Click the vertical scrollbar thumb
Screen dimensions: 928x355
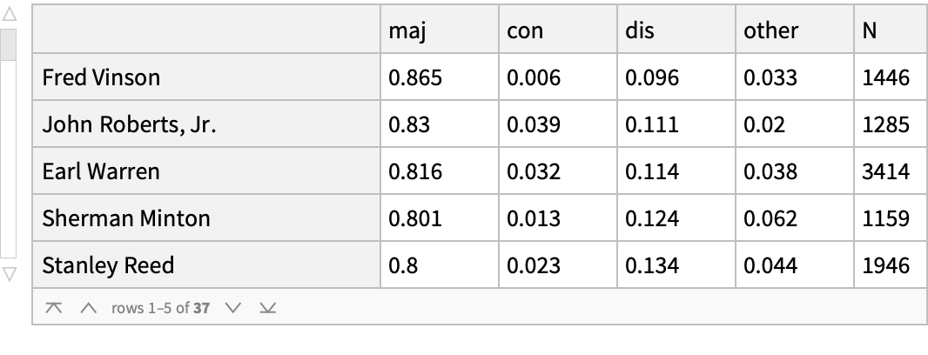(x=9, y=44)
